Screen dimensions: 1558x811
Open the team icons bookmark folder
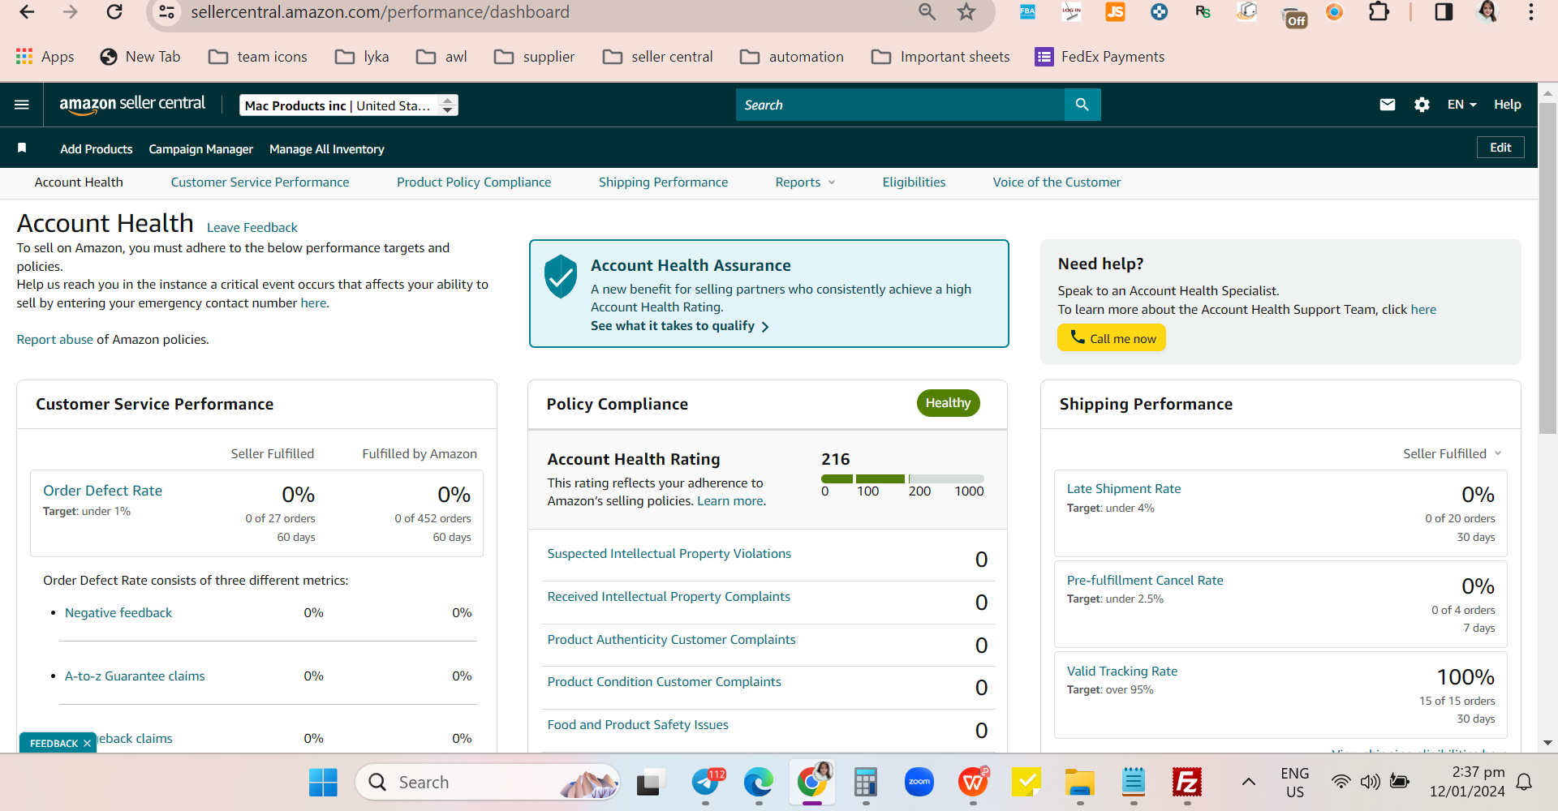coord(258,57)
